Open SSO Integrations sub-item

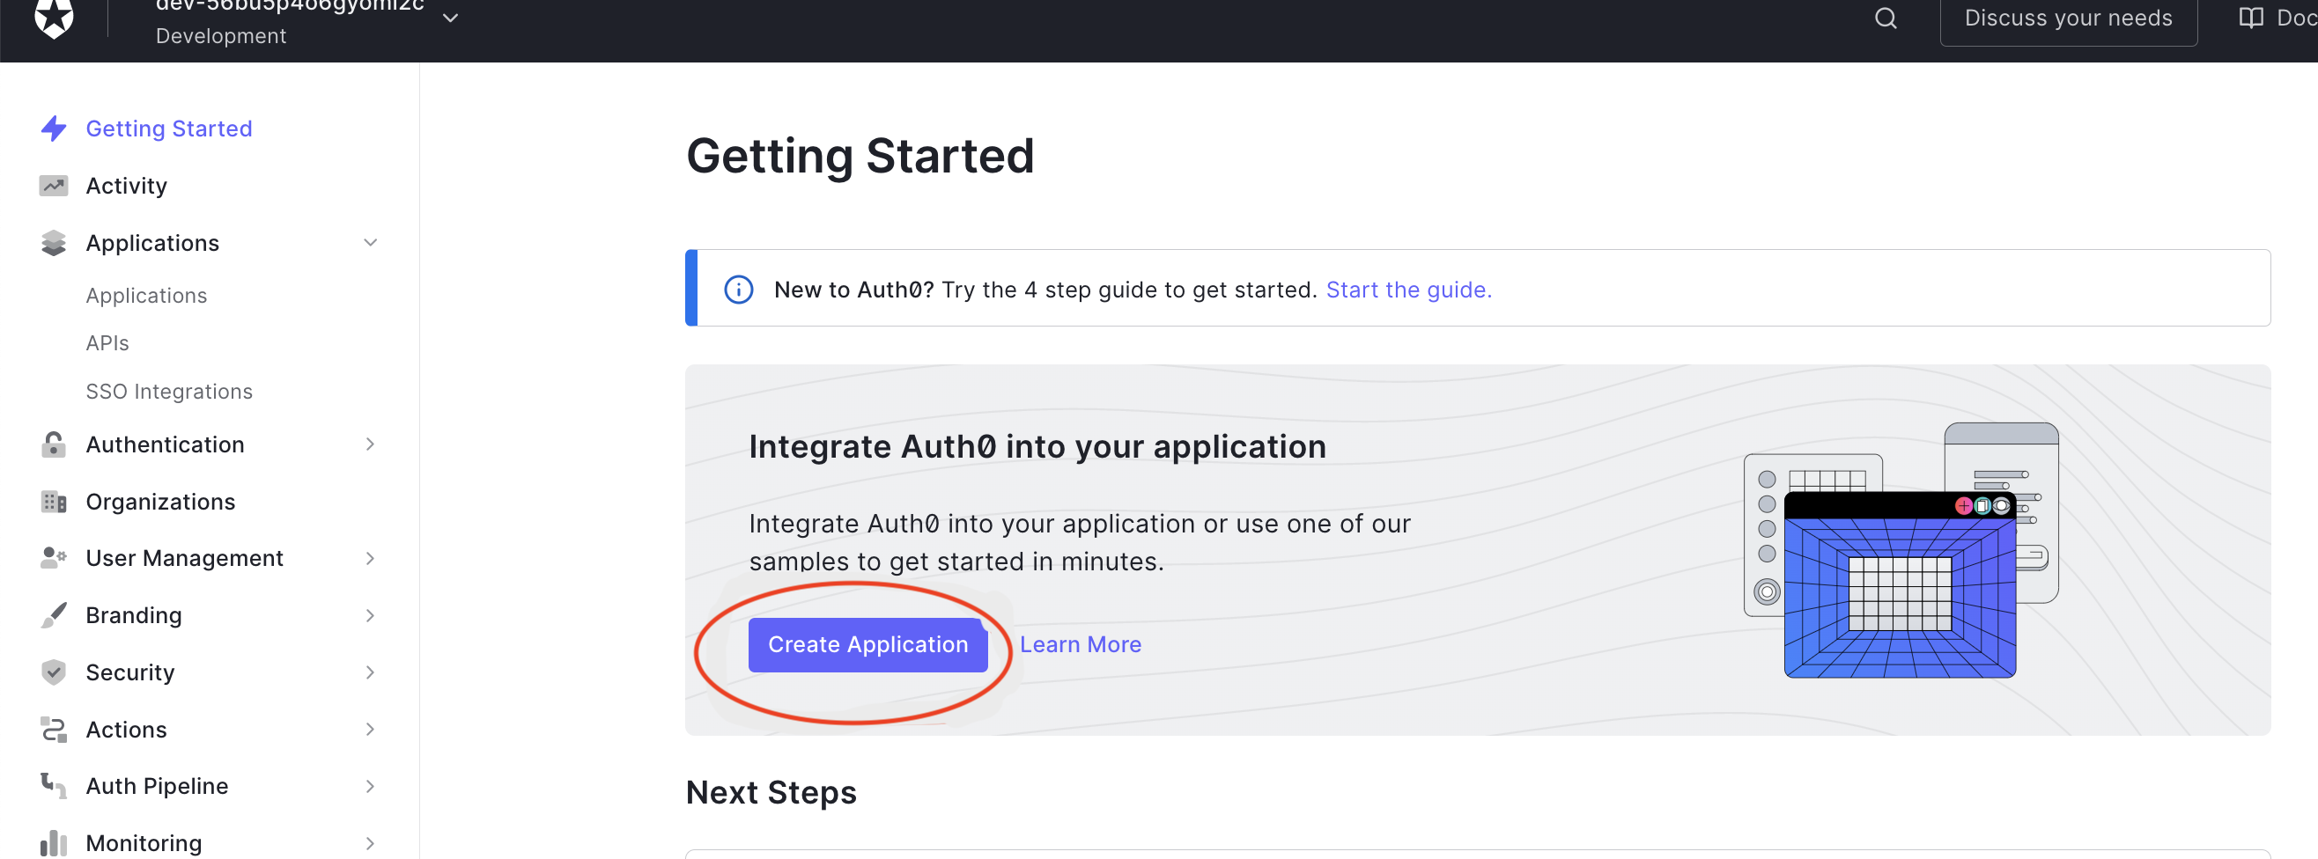point(169,392)
